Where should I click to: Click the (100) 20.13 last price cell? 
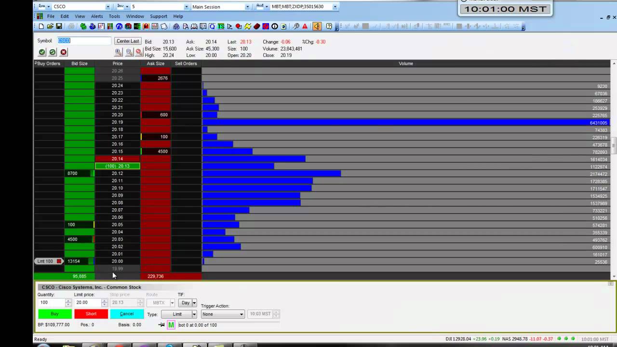118,166
